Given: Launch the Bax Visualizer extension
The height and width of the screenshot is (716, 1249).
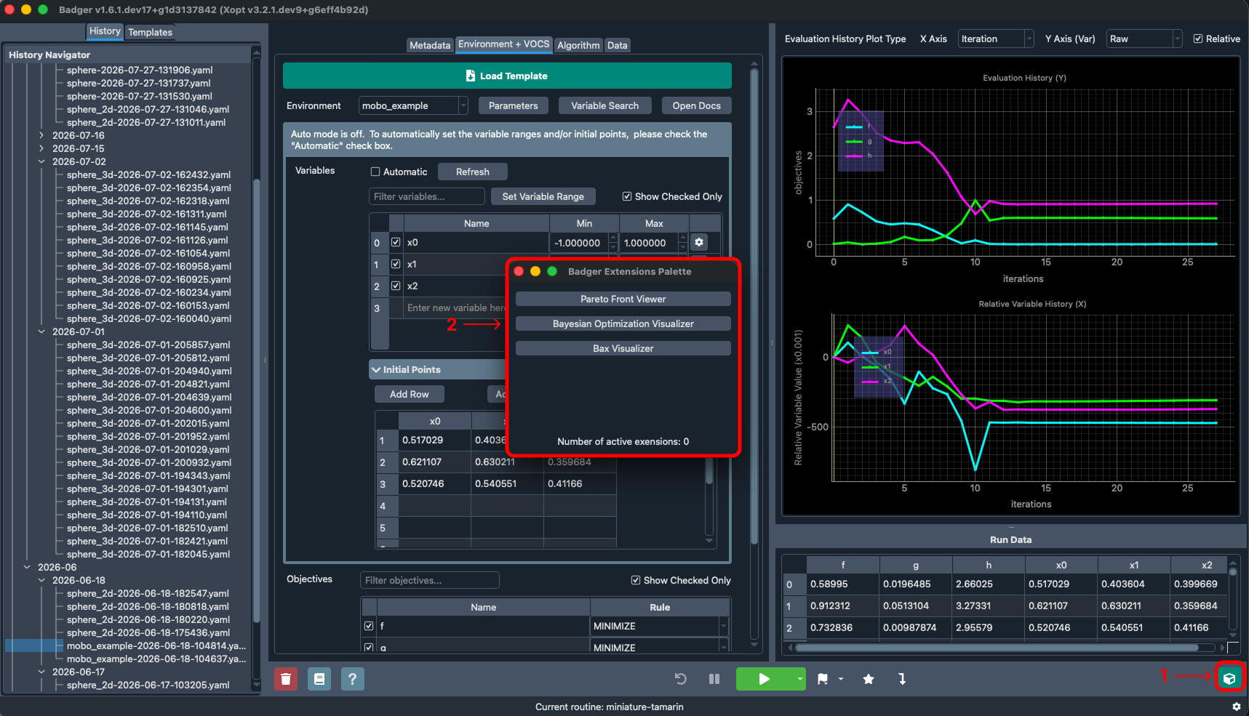Looking at the screenshot, I should [623, 348].
